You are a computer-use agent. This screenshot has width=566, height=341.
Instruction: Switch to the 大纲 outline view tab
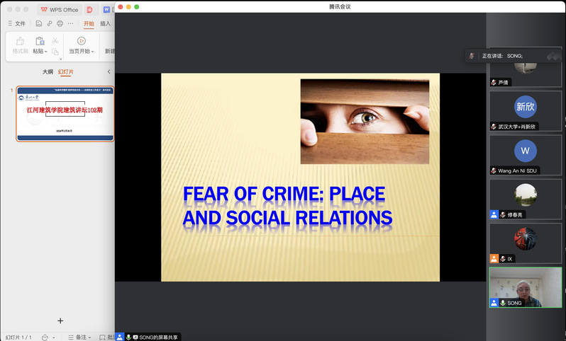48,71
